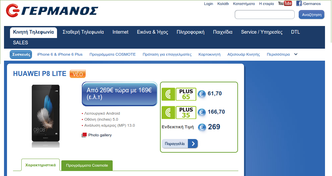Click the orange νέο badge
Image resolution: width=332 pixels, height=176 pixels.
[x=78, y=74]
